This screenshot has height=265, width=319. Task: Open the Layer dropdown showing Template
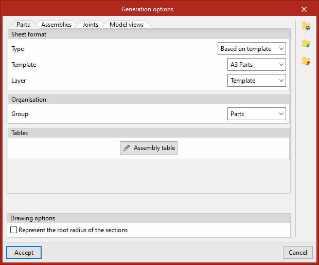pos(257,81)
